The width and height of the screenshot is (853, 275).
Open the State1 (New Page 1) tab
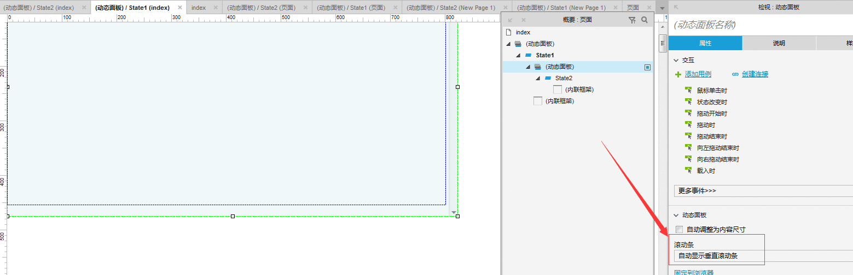click(562, 8)
